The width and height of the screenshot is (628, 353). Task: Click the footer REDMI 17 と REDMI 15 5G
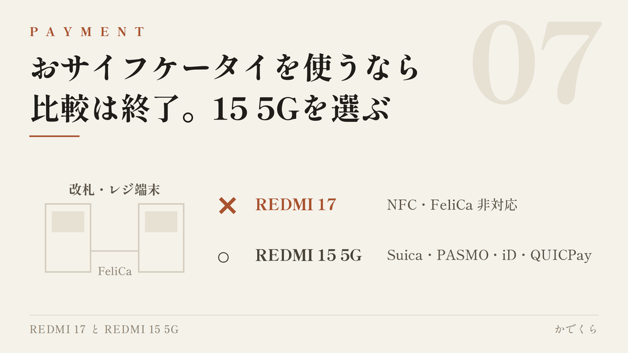104,329
